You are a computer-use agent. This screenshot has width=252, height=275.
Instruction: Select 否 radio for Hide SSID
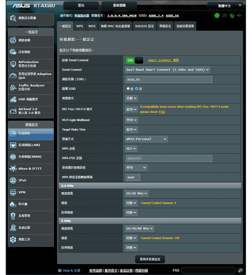pyautogui.click(x=136, y=89)
